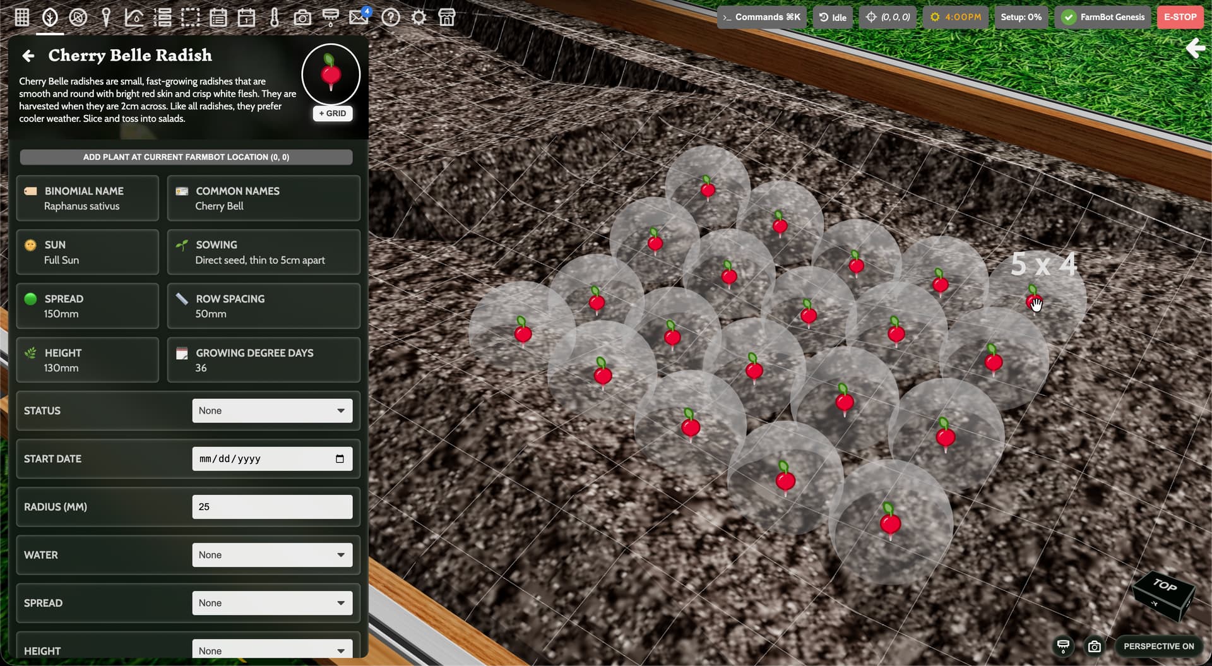Click the '5 x 4' grid size label

coord(1043,264)
